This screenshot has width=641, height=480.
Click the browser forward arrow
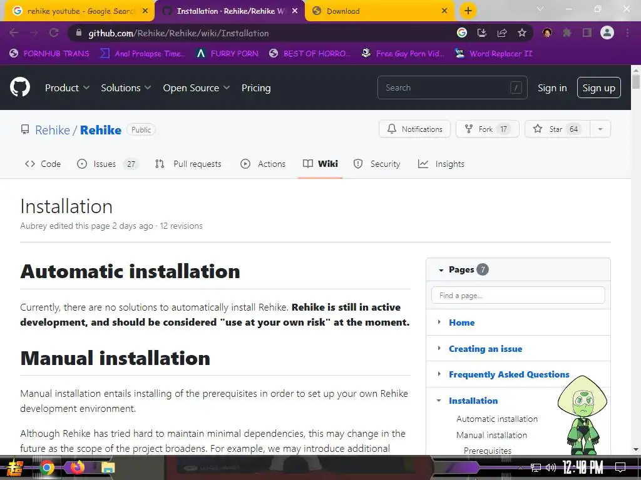click(34, 33)
